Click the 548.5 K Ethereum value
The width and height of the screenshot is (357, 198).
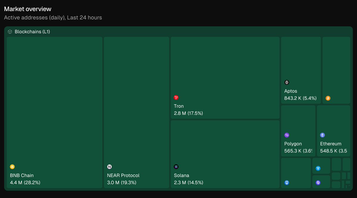point(333,151)
